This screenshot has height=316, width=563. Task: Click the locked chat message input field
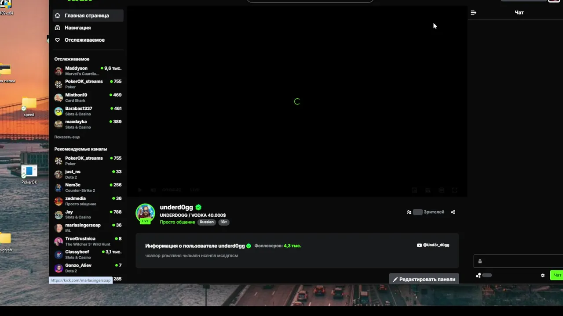point(518,261)
